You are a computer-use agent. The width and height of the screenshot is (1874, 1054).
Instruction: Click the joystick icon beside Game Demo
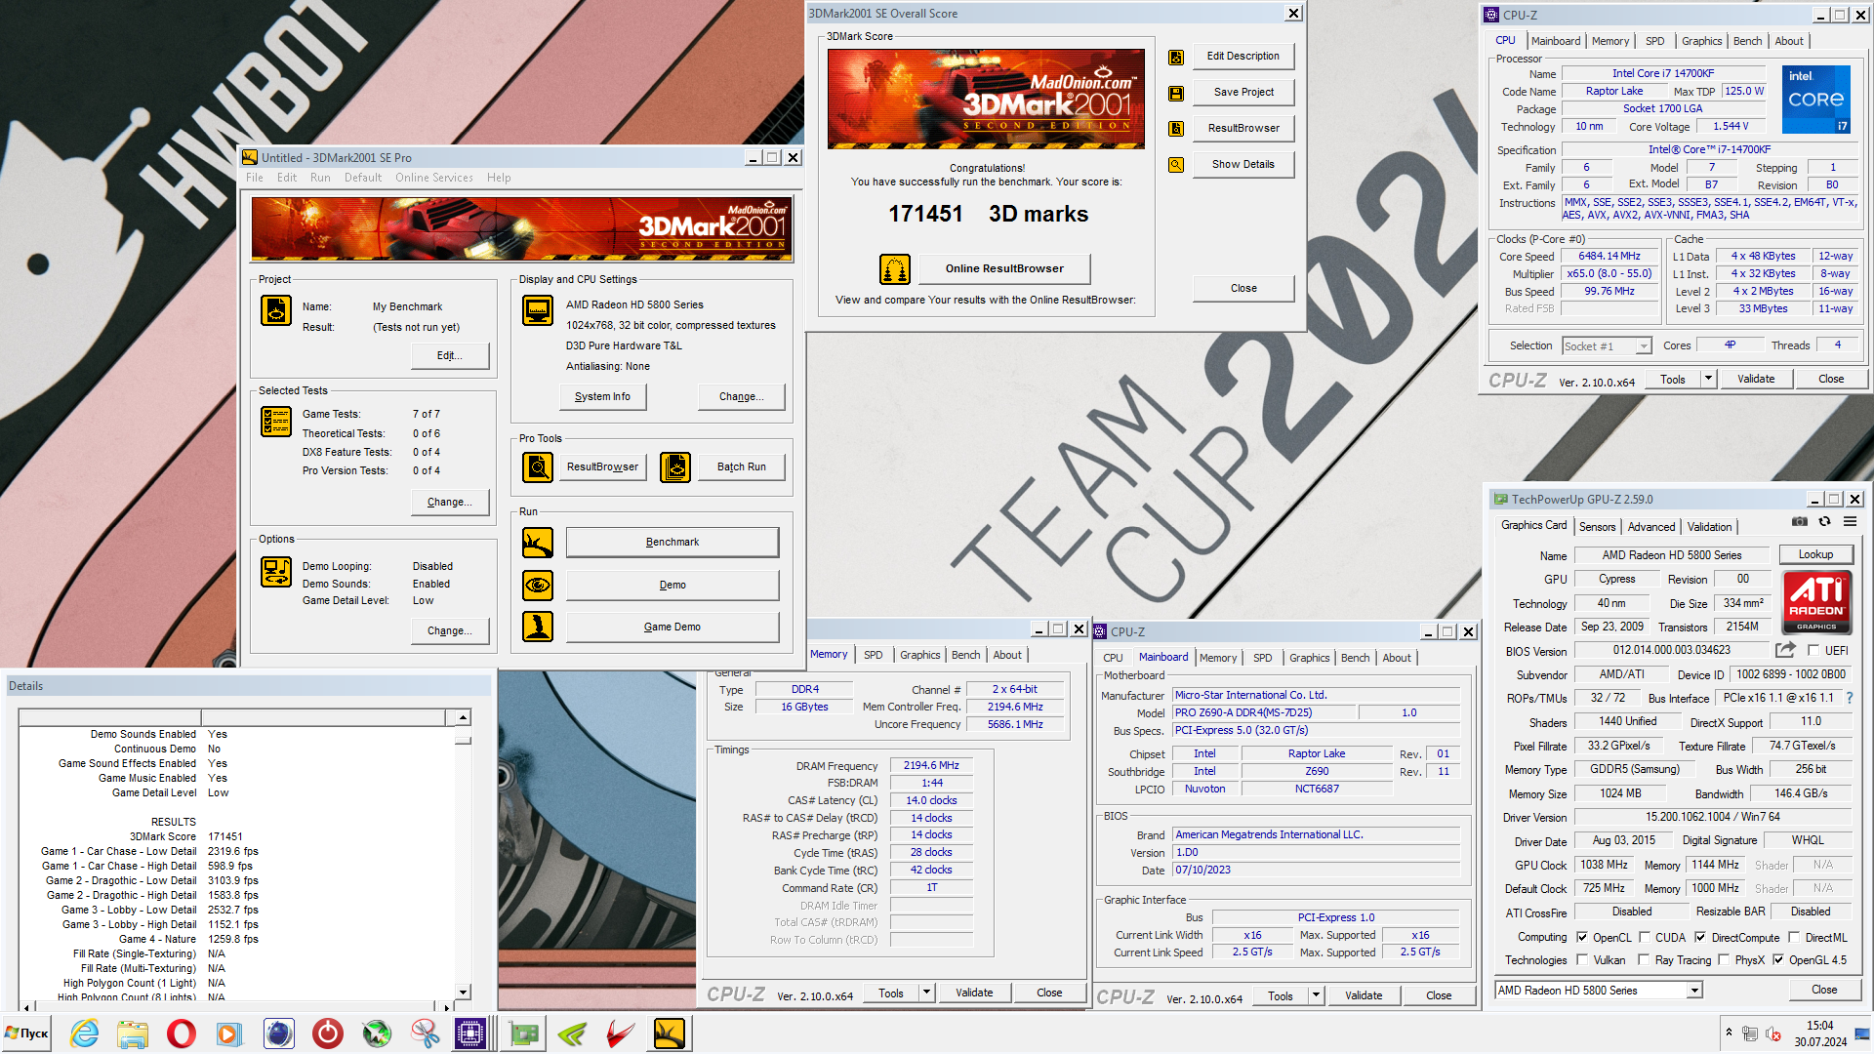click(x=538, y=627)
